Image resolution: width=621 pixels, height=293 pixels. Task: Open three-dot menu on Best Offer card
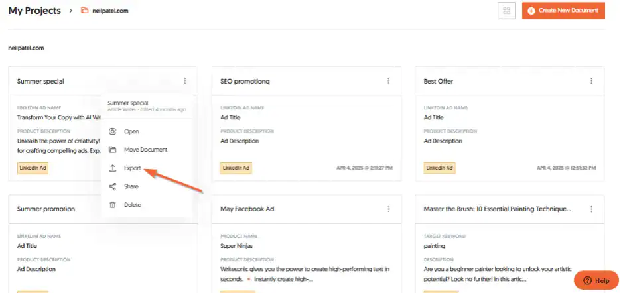point(591,81)
